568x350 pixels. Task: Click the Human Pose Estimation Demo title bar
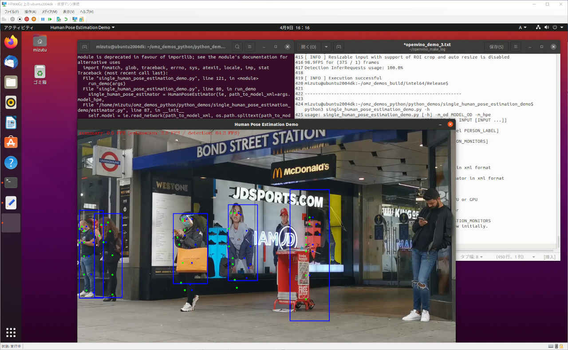click(x=266, y=124)
